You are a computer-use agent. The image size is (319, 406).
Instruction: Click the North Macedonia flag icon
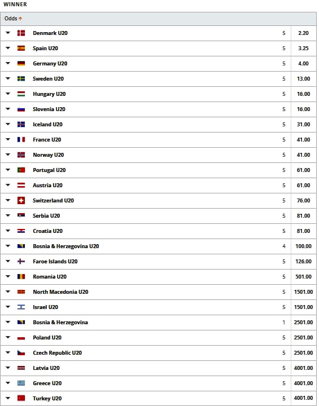pyautogui.click(x=21, y=292)
